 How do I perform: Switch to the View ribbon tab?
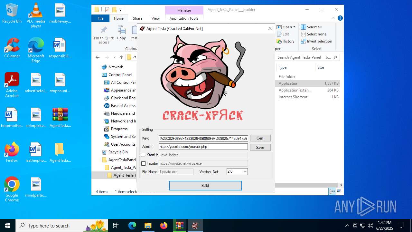155,18
